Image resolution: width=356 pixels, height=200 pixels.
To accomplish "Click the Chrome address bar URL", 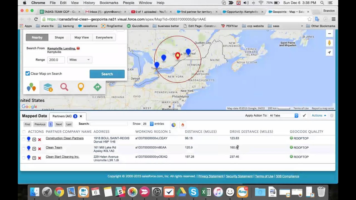I will (127, 19).
